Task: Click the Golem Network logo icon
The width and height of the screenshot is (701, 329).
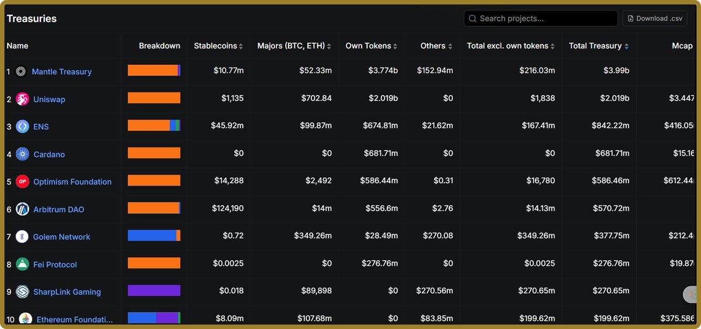Action: click(22, 237)
